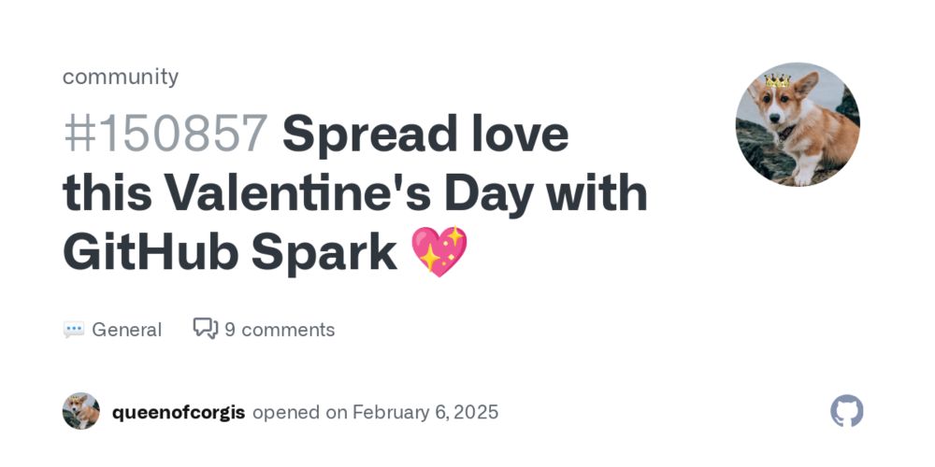Open the large round corgi avatar
This screenshot has height=467, width=935.
tap(798, 124)
